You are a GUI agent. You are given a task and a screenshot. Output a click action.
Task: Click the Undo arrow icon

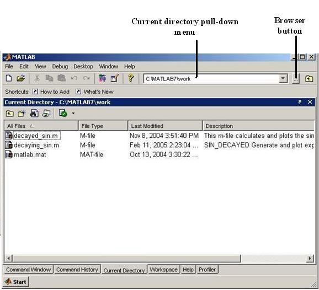[74, 78]
